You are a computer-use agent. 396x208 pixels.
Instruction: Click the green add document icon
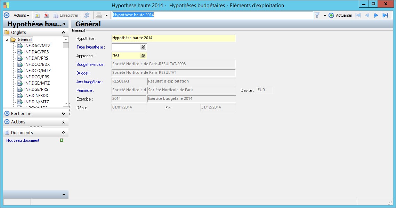tap(62, 140)
